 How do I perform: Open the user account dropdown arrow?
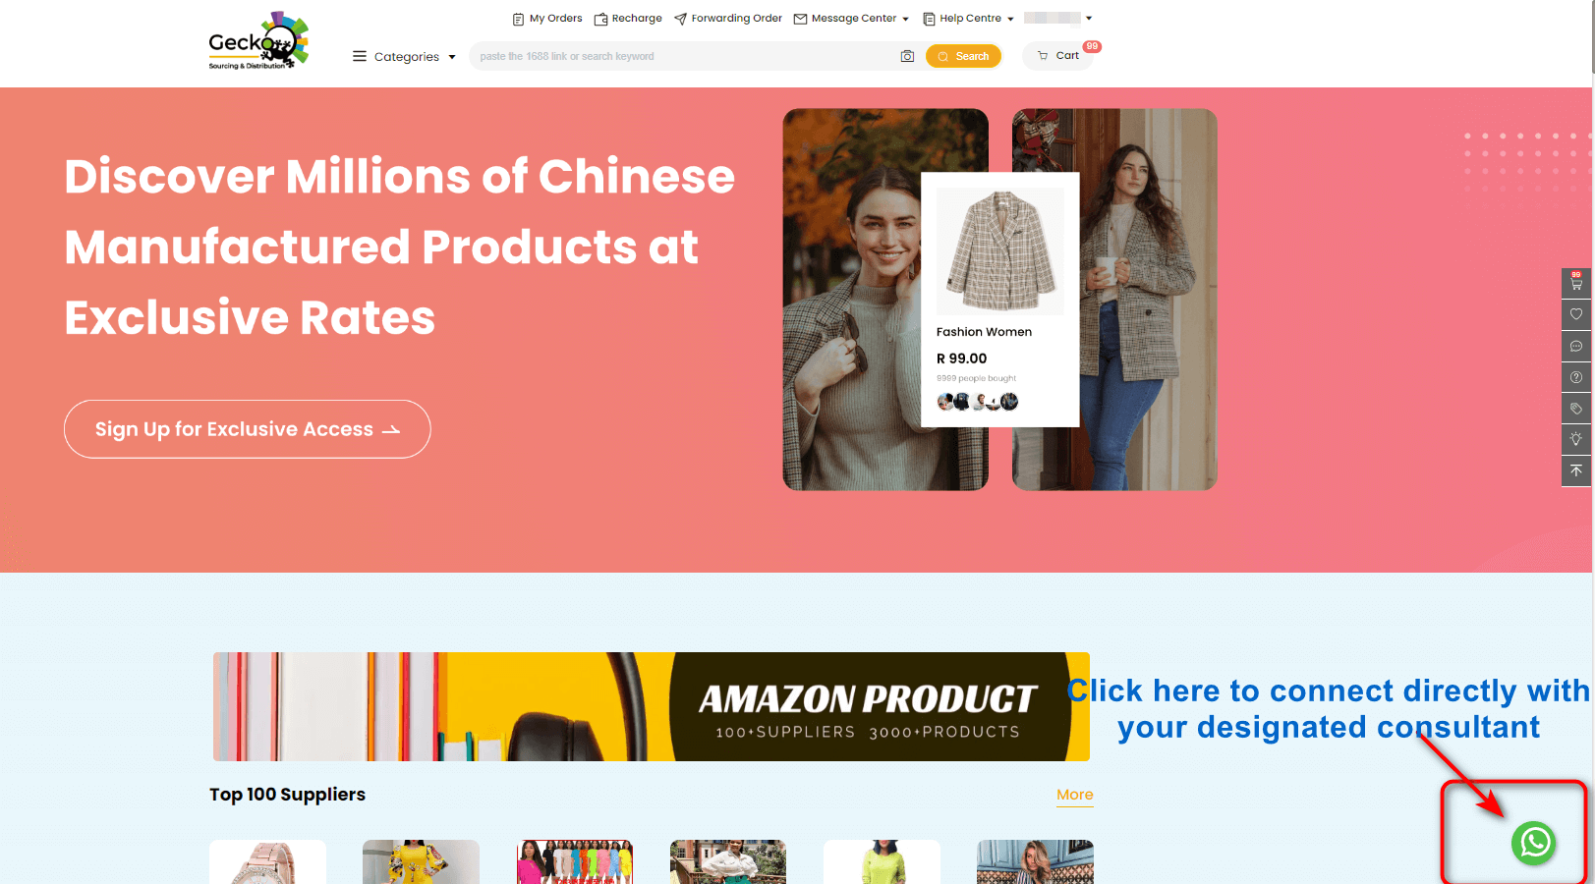[x=1089, y=18]
